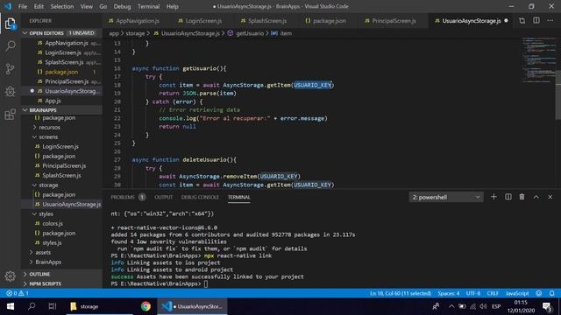561x315 pixels.
Task: Open the editor More Actions menu
Action: [x=550, y=21]
